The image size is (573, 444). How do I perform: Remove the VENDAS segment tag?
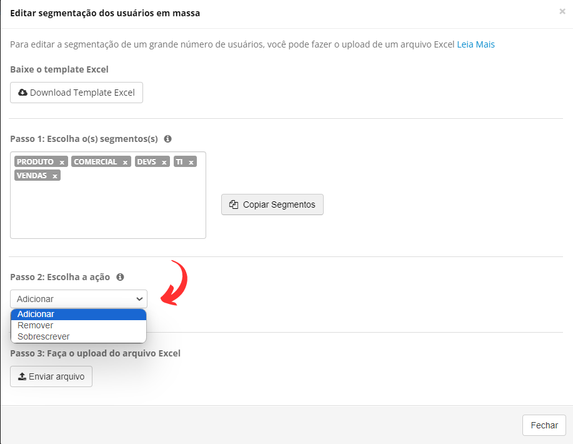point(55,176)
